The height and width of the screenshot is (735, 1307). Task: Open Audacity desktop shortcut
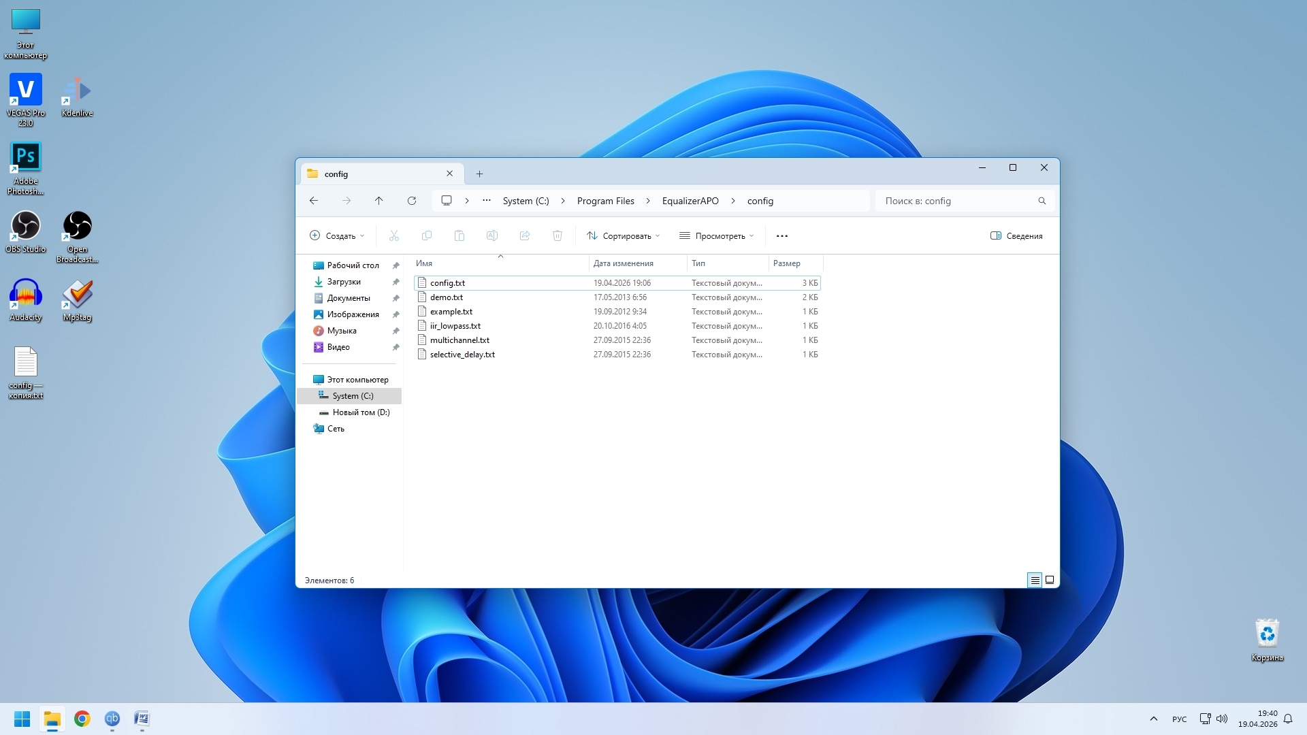[26, 300]
